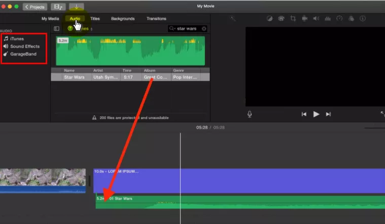Select the green 01 Star Wars audio clip
The width and height of the screenshot is (385, 224).
coord(240,202)
